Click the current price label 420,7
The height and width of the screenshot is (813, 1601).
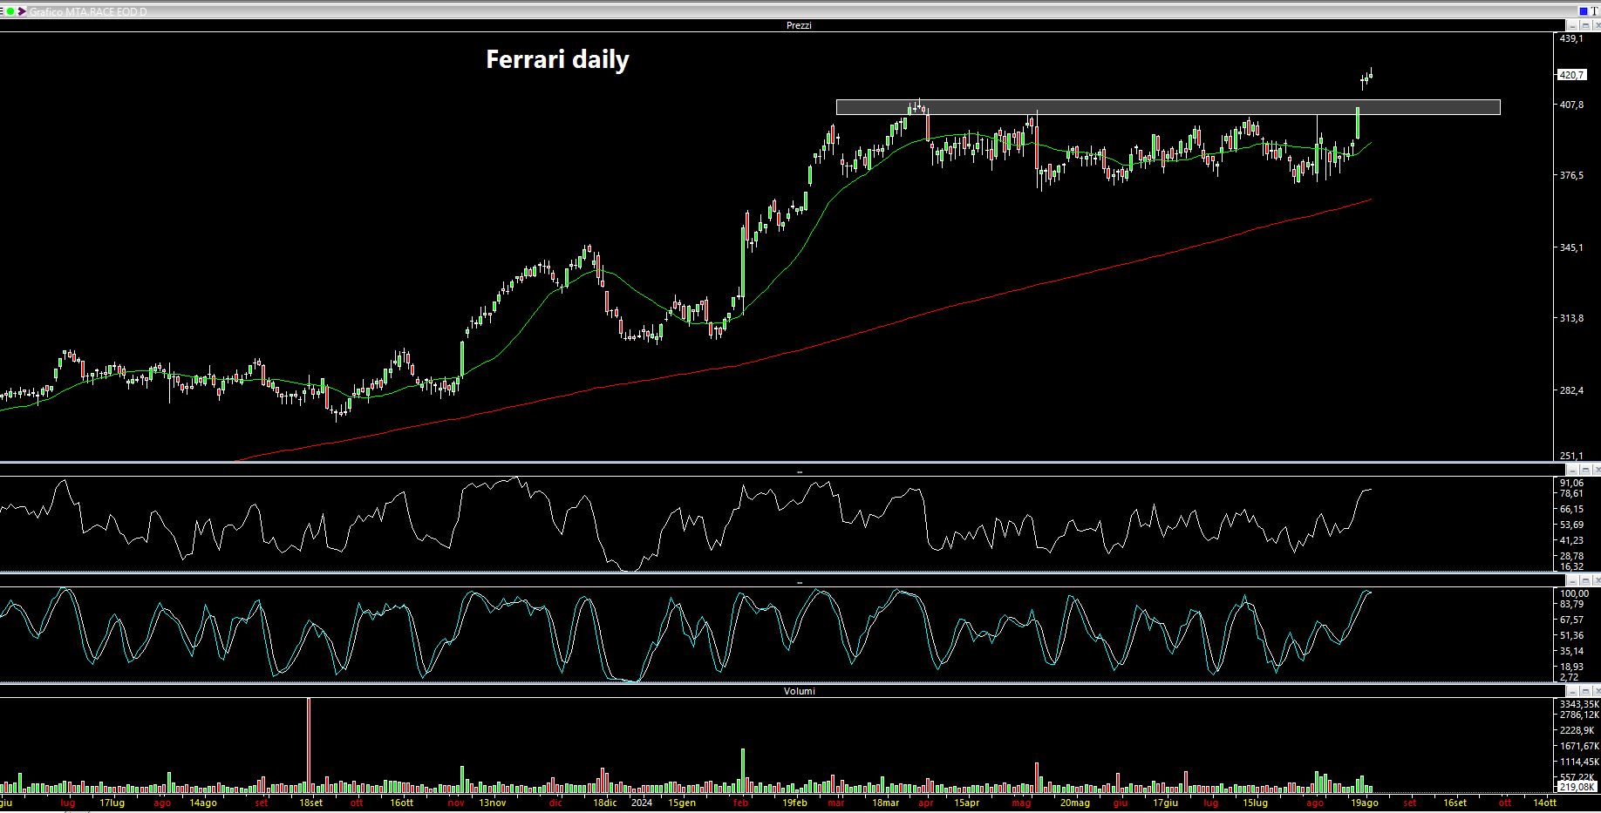1571,75
